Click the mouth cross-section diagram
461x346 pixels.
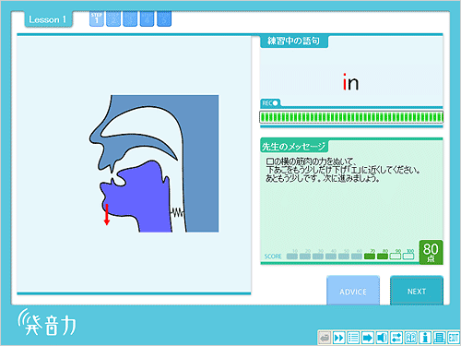tap(154, 163)
